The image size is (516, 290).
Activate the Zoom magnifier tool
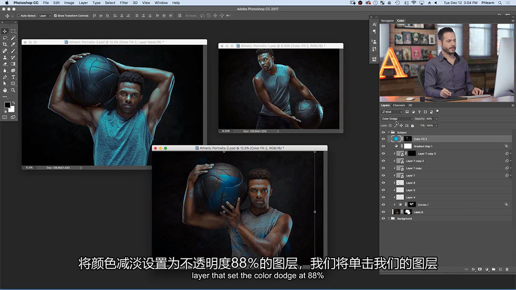point(13,90)
